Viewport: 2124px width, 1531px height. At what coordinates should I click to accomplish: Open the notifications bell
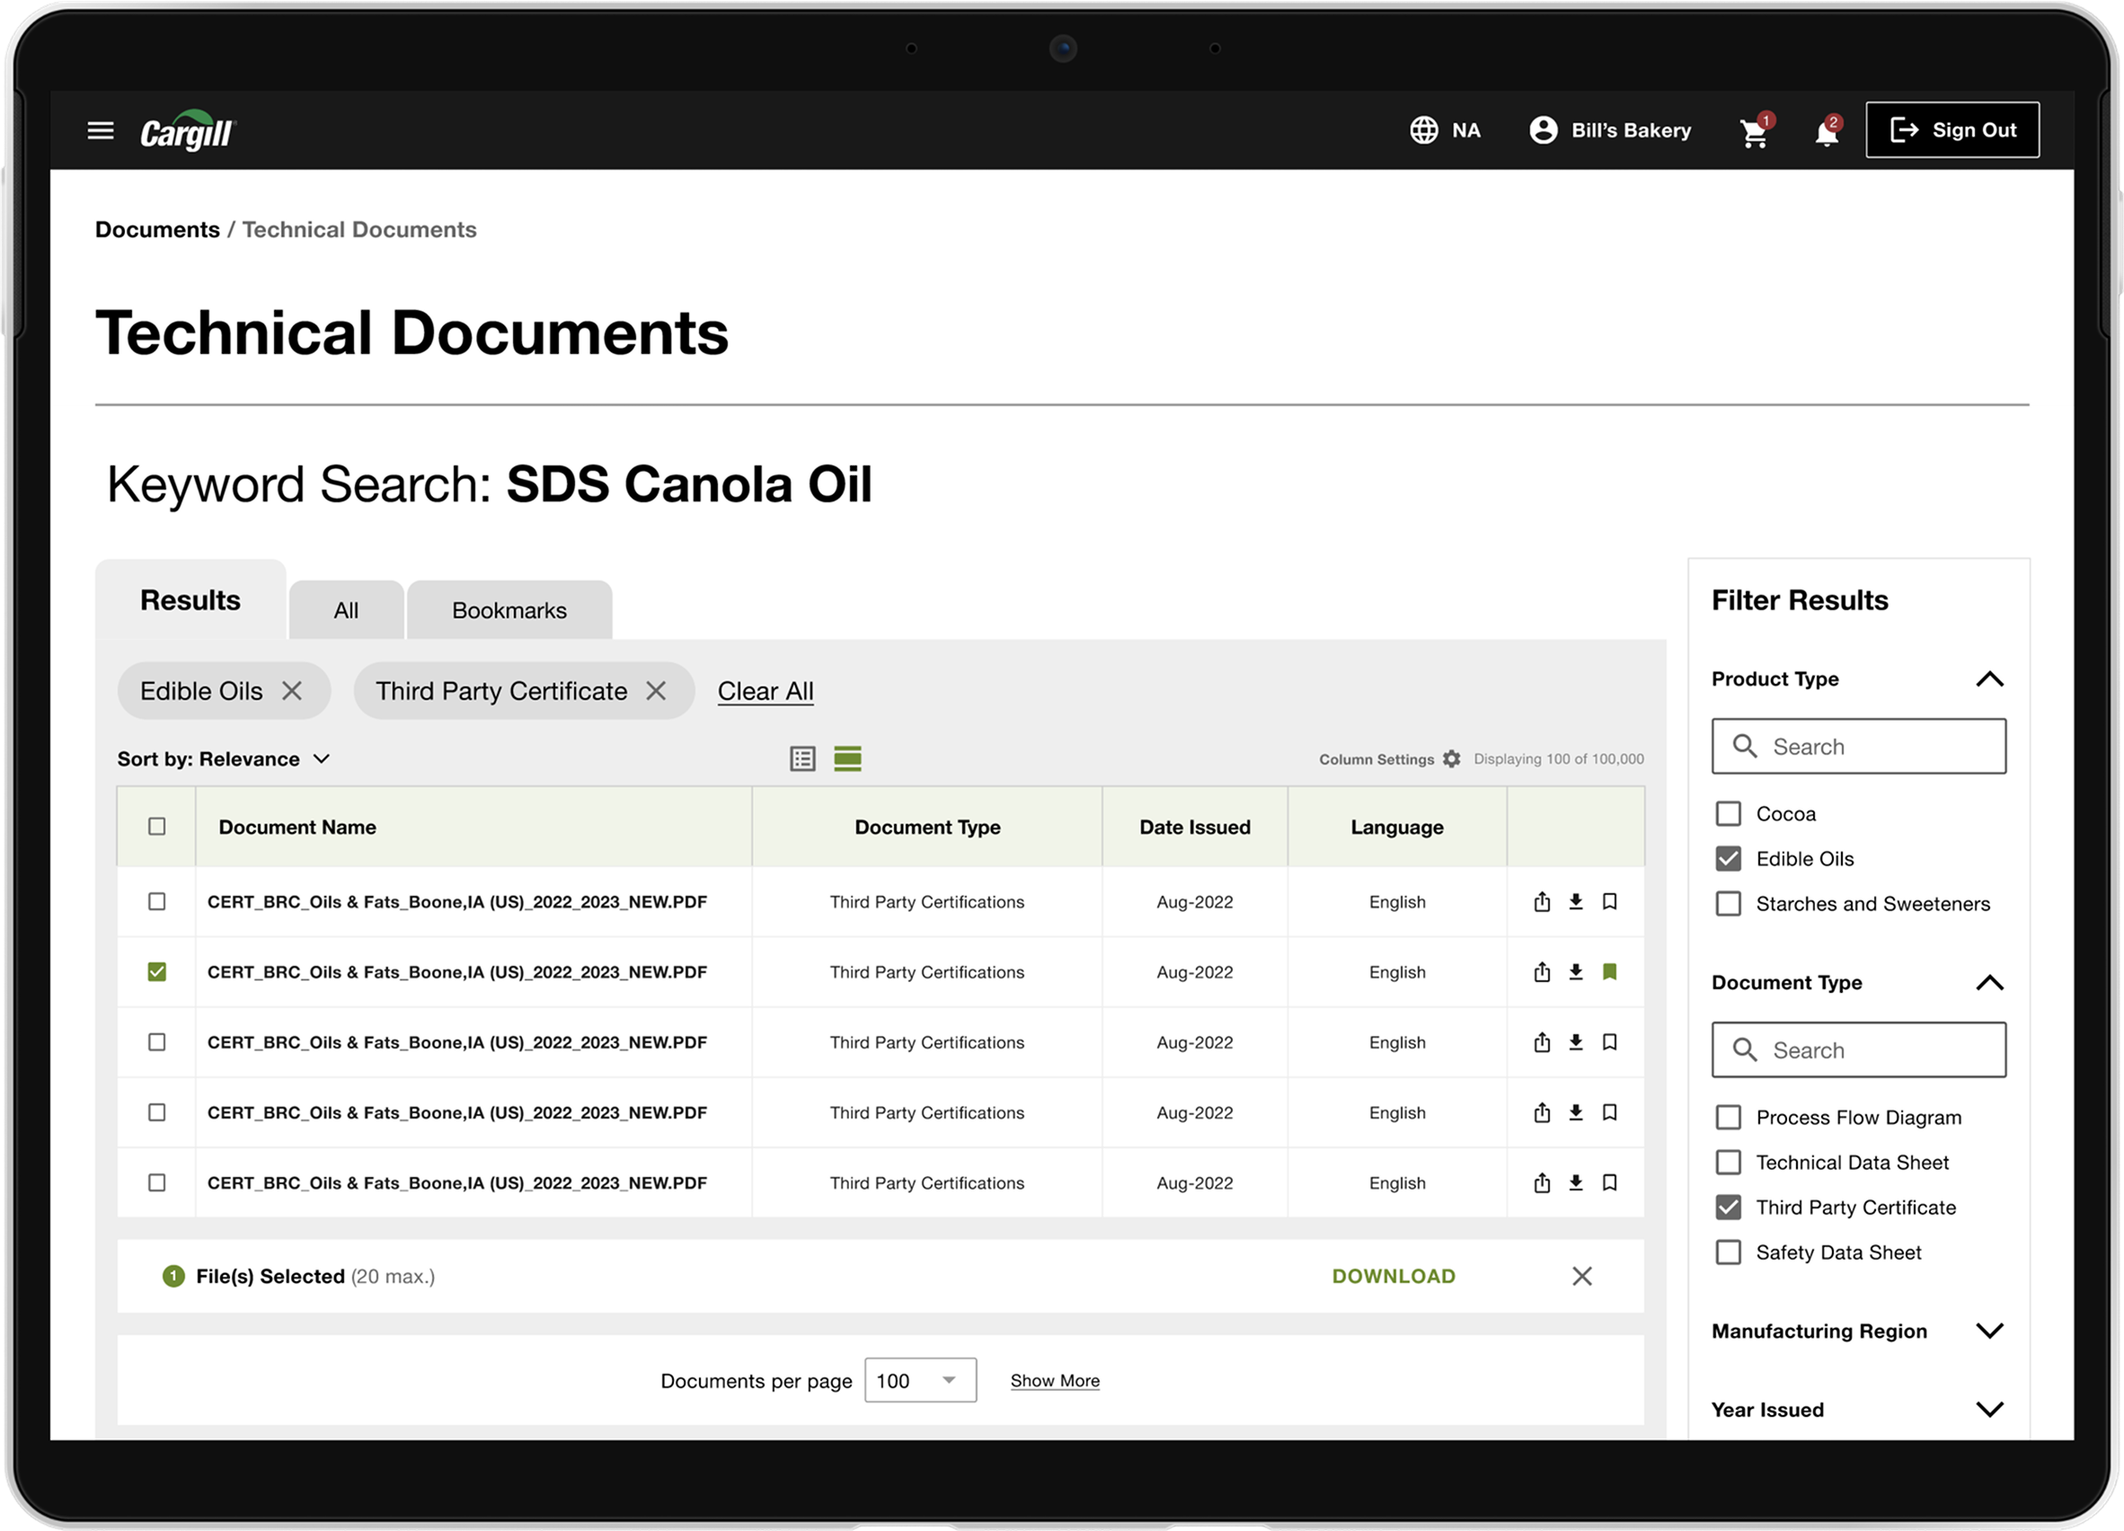(x=1828, y=132)
